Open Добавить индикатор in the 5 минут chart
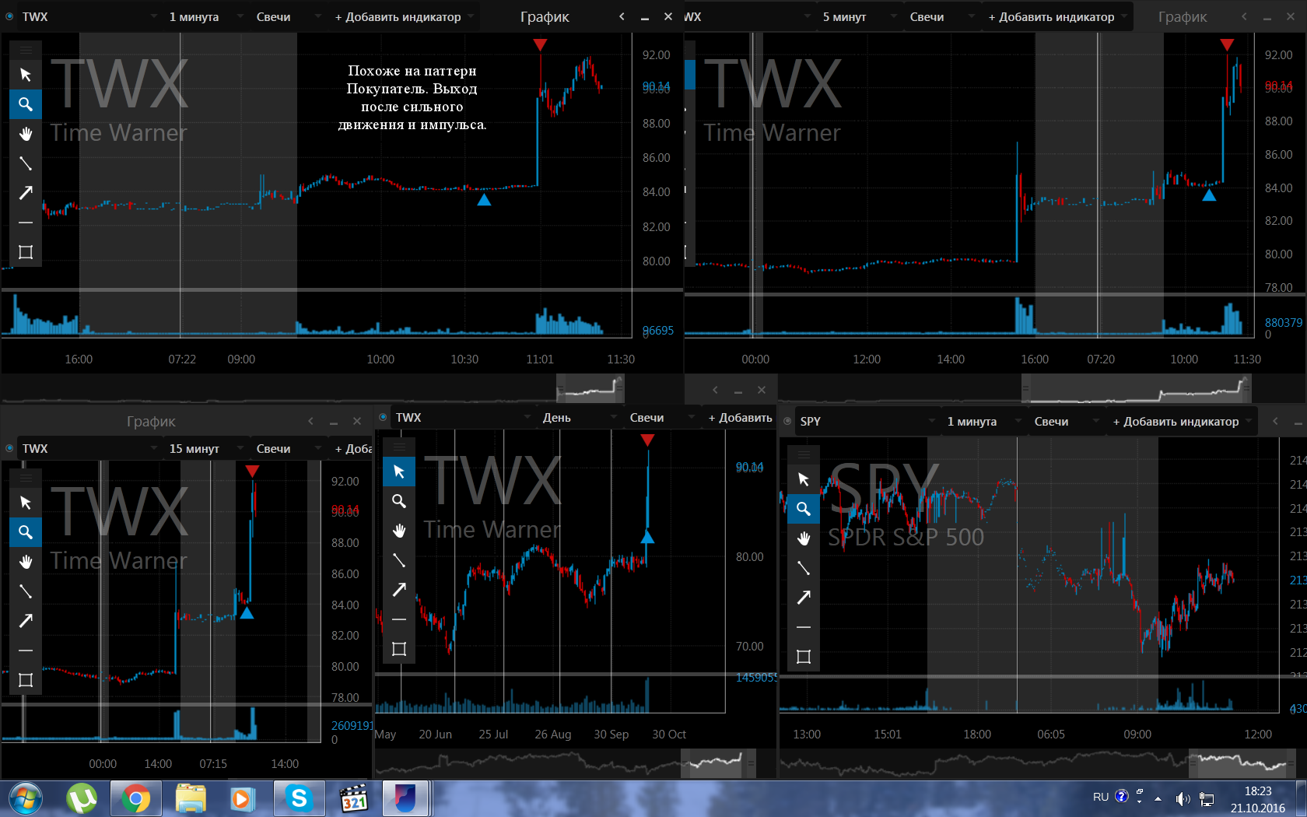Screen dimensions: 1307x817 [1057, 16]
